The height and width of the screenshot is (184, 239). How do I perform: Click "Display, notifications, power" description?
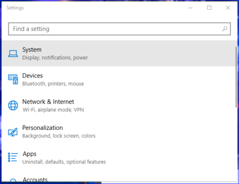[x=55, y=58]
